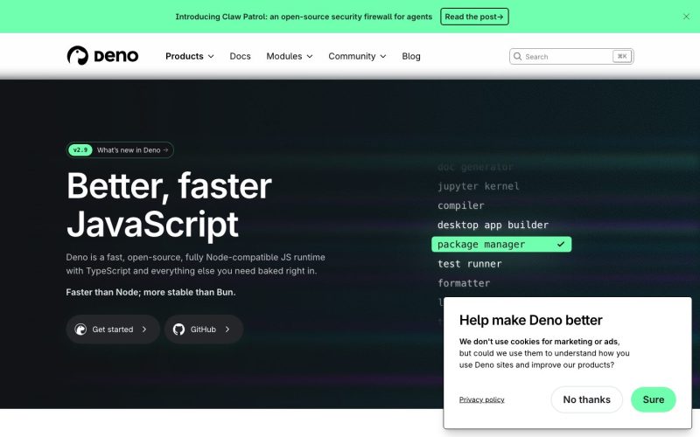This screenshot has height=437, width=700.
Task: Click the GitHub octocat icon
Action: pyautogui.click(x=178, y=329)
